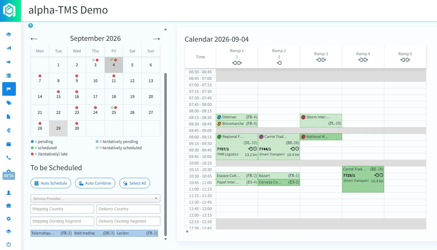Screen dimensions: 437x250
Task: Select September 25 in the calendar
Action: pos(114,112)
